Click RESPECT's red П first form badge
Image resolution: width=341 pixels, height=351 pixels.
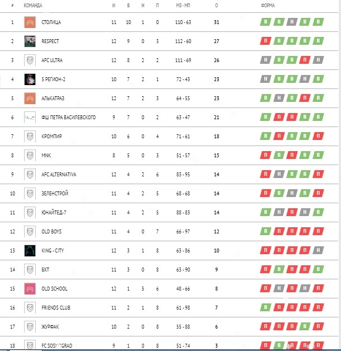point(265,41)
